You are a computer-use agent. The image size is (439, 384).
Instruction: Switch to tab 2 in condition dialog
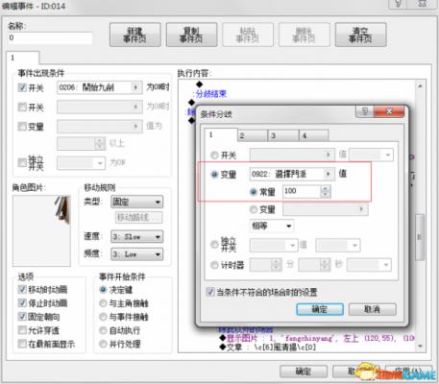253,135
